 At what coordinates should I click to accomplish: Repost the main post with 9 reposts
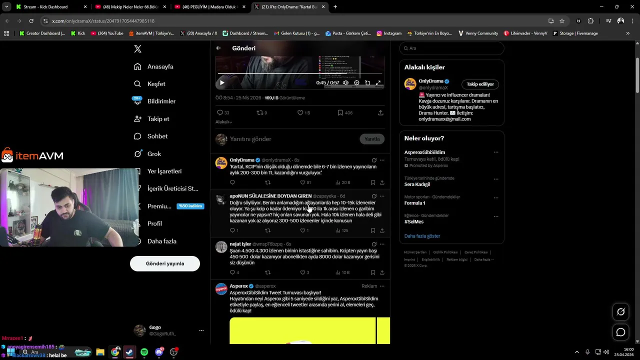(x=261, y=113)
